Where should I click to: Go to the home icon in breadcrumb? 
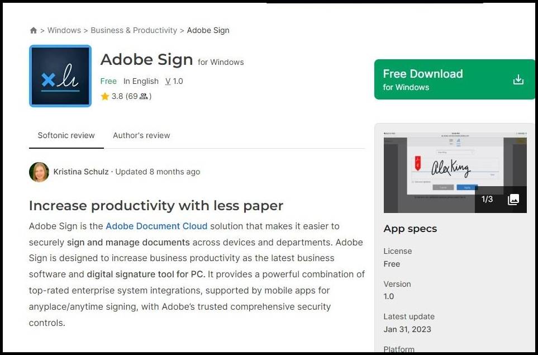click(34, 30)
